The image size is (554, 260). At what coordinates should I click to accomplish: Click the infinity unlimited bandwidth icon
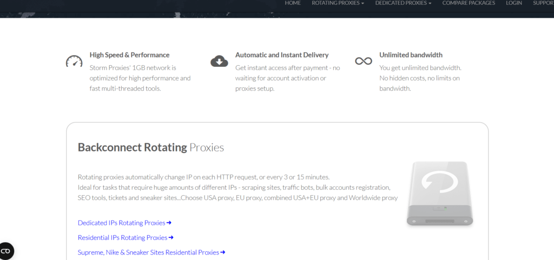pyautogui.click(x=363, y=61)
